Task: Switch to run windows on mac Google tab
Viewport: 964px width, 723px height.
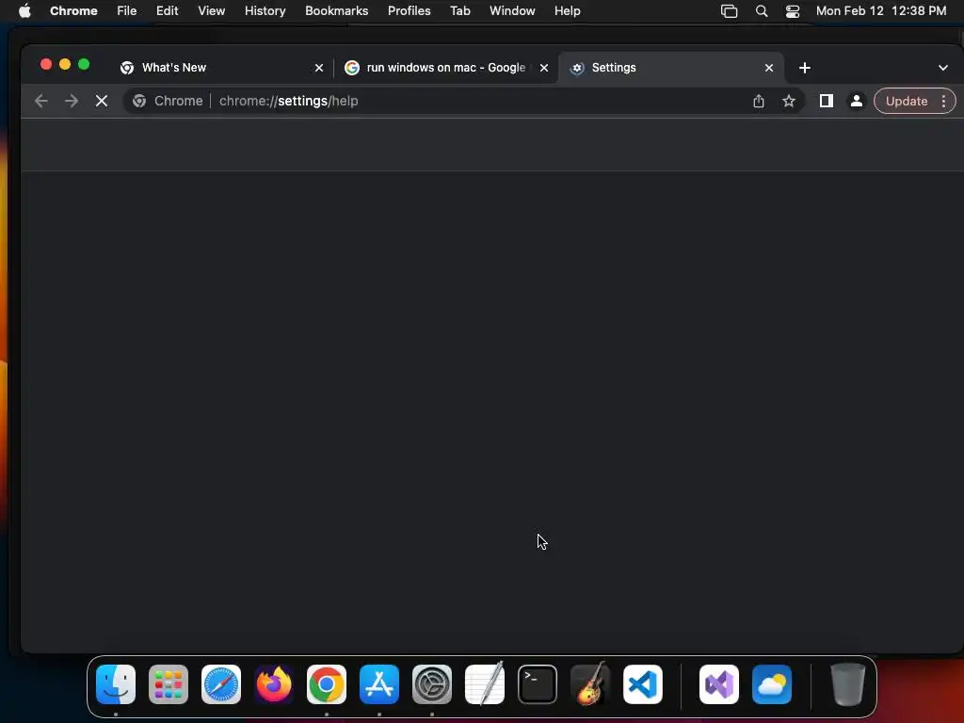Action: click(x=445, y=68)
